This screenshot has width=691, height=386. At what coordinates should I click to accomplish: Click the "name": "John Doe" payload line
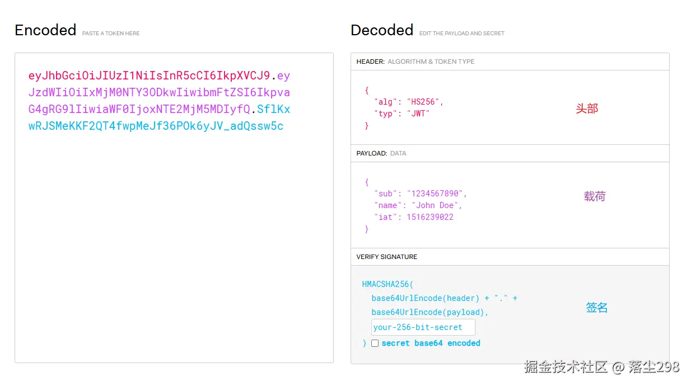point(418,205)
